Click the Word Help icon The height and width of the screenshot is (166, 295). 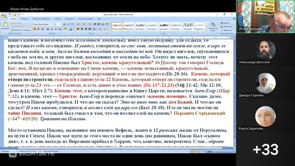(234, 18)
